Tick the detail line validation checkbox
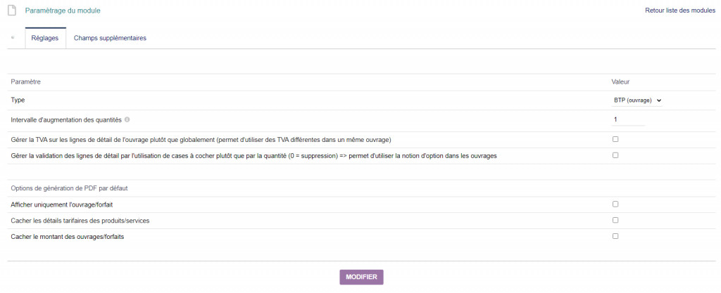The height and width of the screenshot is (293, 721). 615,155
